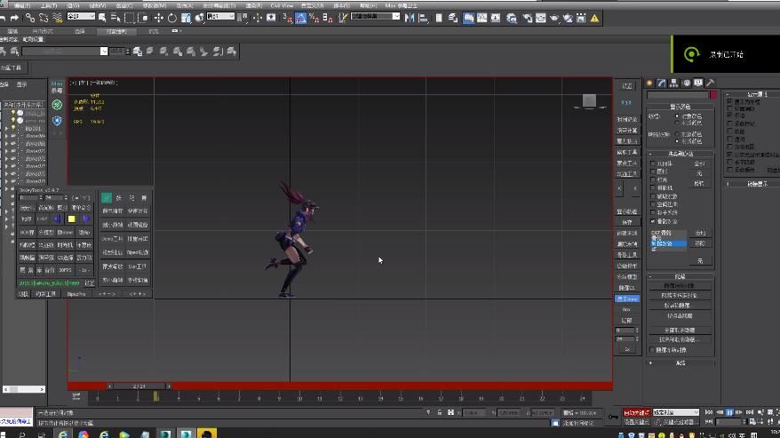Click Hide Selected button

[680, 286]
